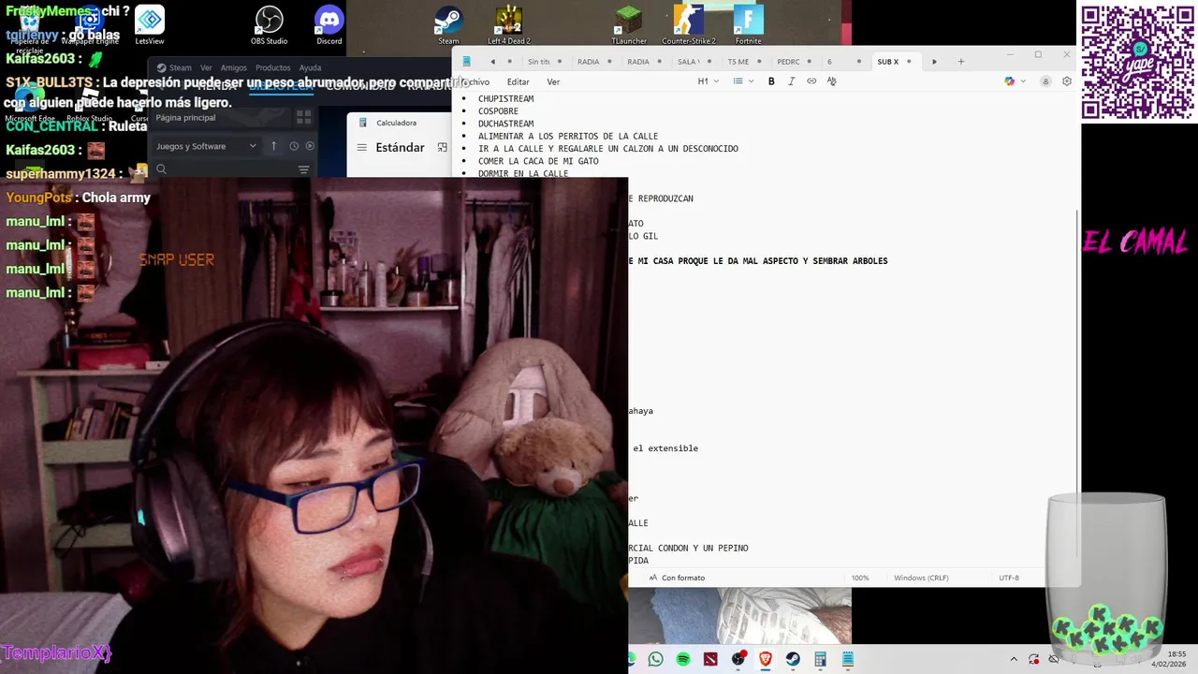Open the LetsView desktop shortcut

150,25
